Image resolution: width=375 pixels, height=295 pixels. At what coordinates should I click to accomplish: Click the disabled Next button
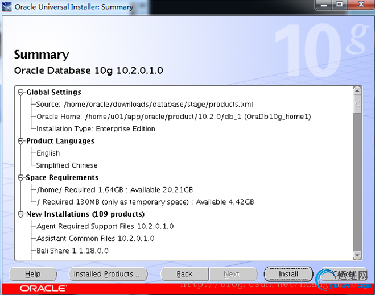click(x=233, y=274)
